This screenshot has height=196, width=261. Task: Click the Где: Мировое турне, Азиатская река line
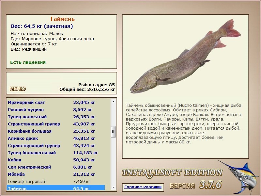(x=52, y=39)
